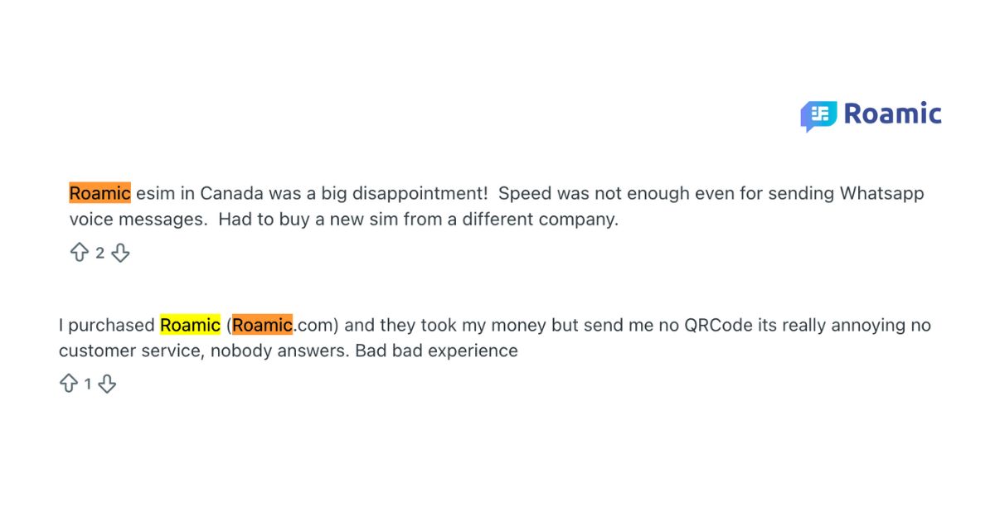
Task: Downvote the comment about no QRCode
Action: click(x=107, y=384)
